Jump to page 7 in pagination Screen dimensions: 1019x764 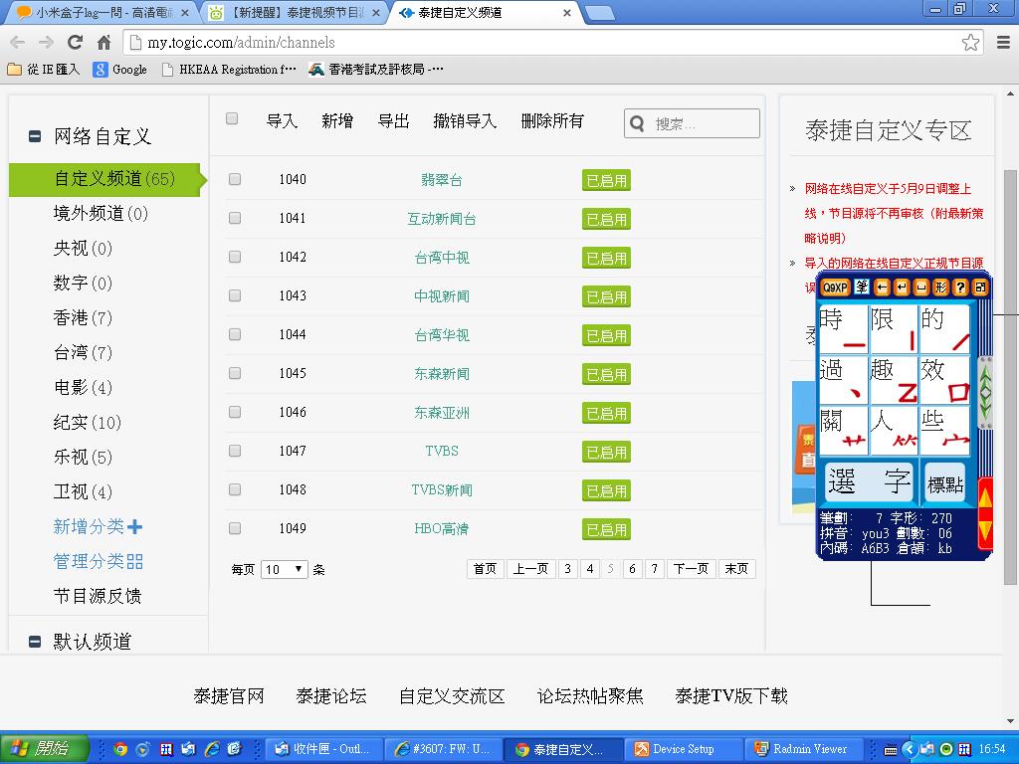[655, 569]
